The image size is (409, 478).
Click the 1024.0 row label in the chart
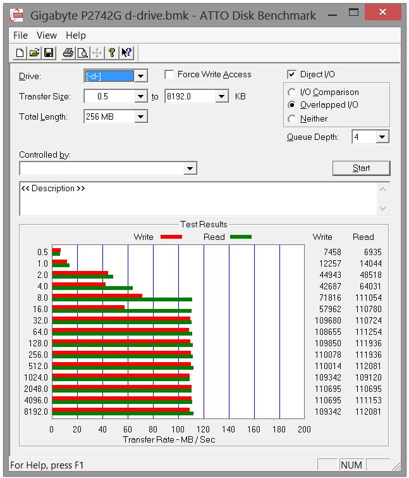point(36,377)
